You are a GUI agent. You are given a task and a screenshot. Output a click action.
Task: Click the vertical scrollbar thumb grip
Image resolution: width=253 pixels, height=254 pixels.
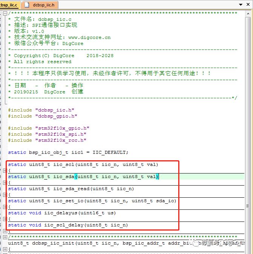click(248, 206)
